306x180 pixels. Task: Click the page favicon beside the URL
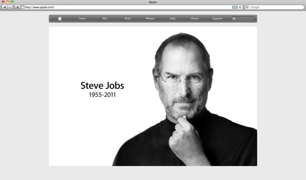(x=23, y=7)
